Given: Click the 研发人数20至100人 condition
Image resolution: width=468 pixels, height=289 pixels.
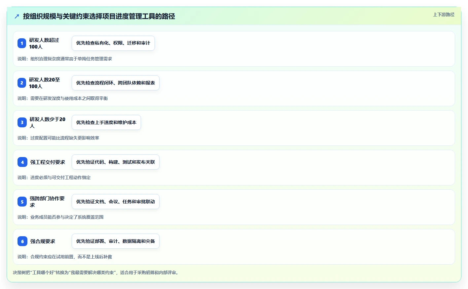Looking at the screenshot, I should (45, 83).
